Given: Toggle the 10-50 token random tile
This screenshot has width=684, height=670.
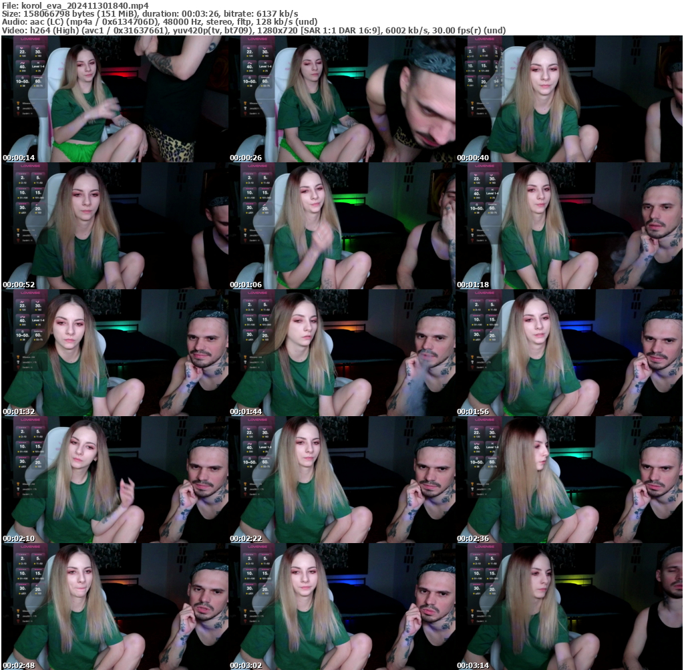Looking at the screenshot, I should (23, 80).
